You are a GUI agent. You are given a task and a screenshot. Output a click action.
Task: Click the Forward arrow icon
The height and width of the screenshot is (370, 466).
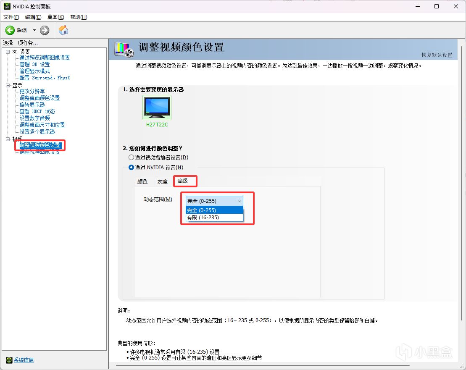click(45, 30)
